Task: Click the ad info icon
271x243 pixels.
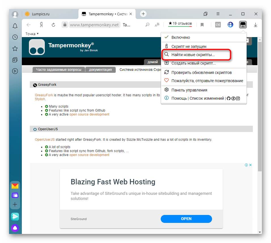Action: 246,165
